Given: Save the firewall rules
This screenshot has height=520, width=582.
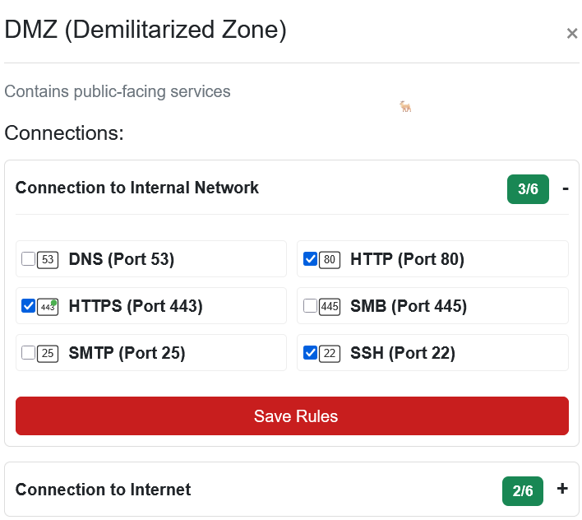Looking at the screenshot, I should [292, 416].
